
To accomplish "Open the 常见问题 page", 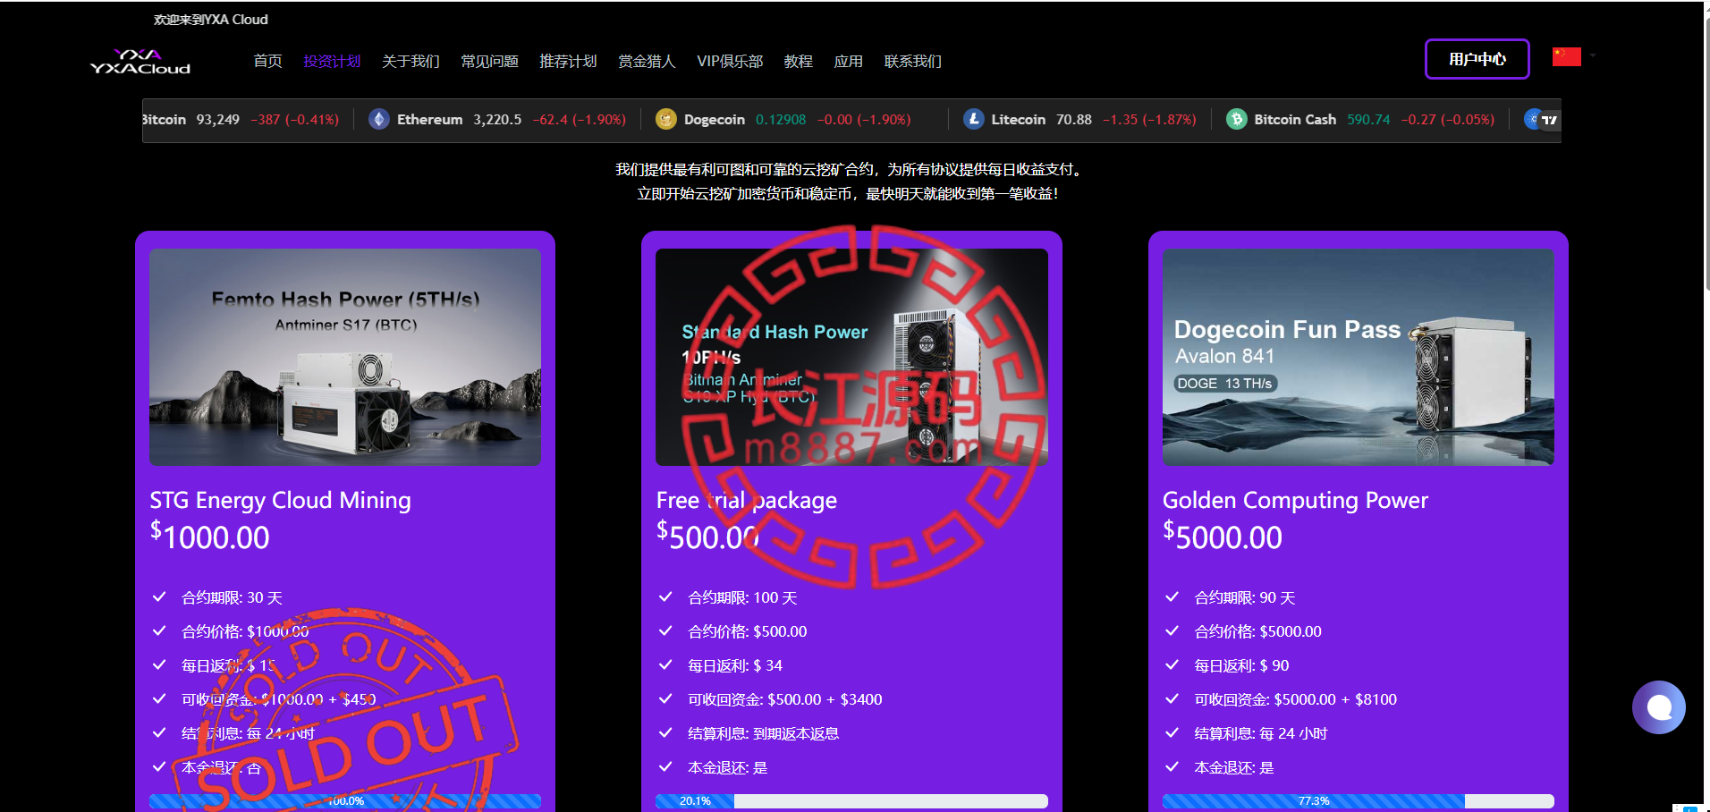I will [x=489, y=61].
